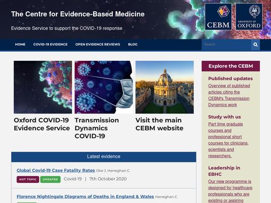The width and height of the screenshot is (271, 203).
Task: Open the coronavirus particle thumbnail image
Action: click(x=43, y=87)
